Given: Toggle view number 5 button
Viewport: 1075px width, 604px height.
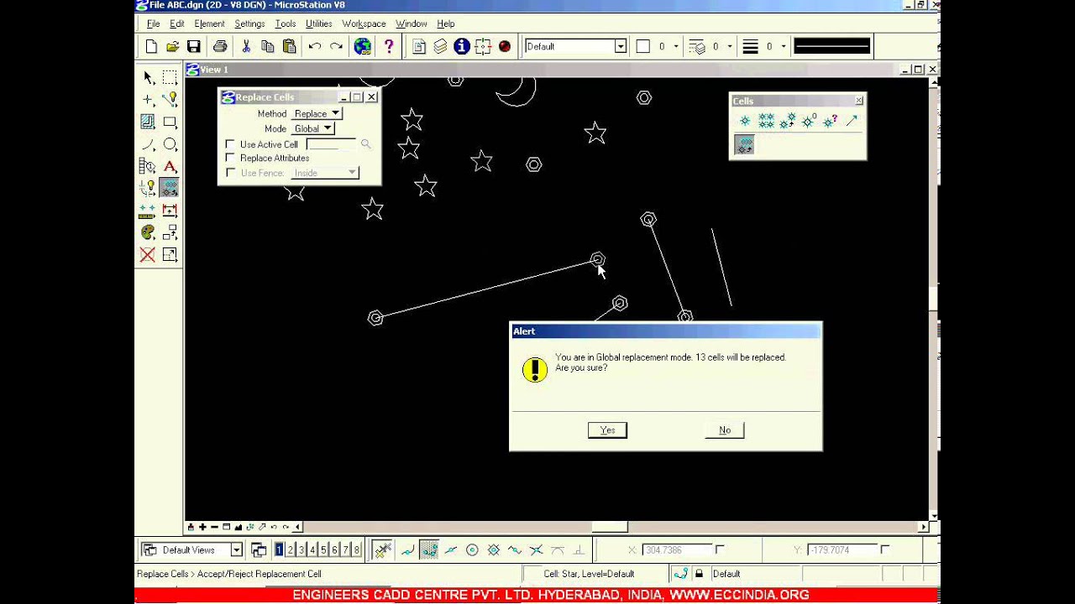Looking at the screenshot, I should click(323, 550).
